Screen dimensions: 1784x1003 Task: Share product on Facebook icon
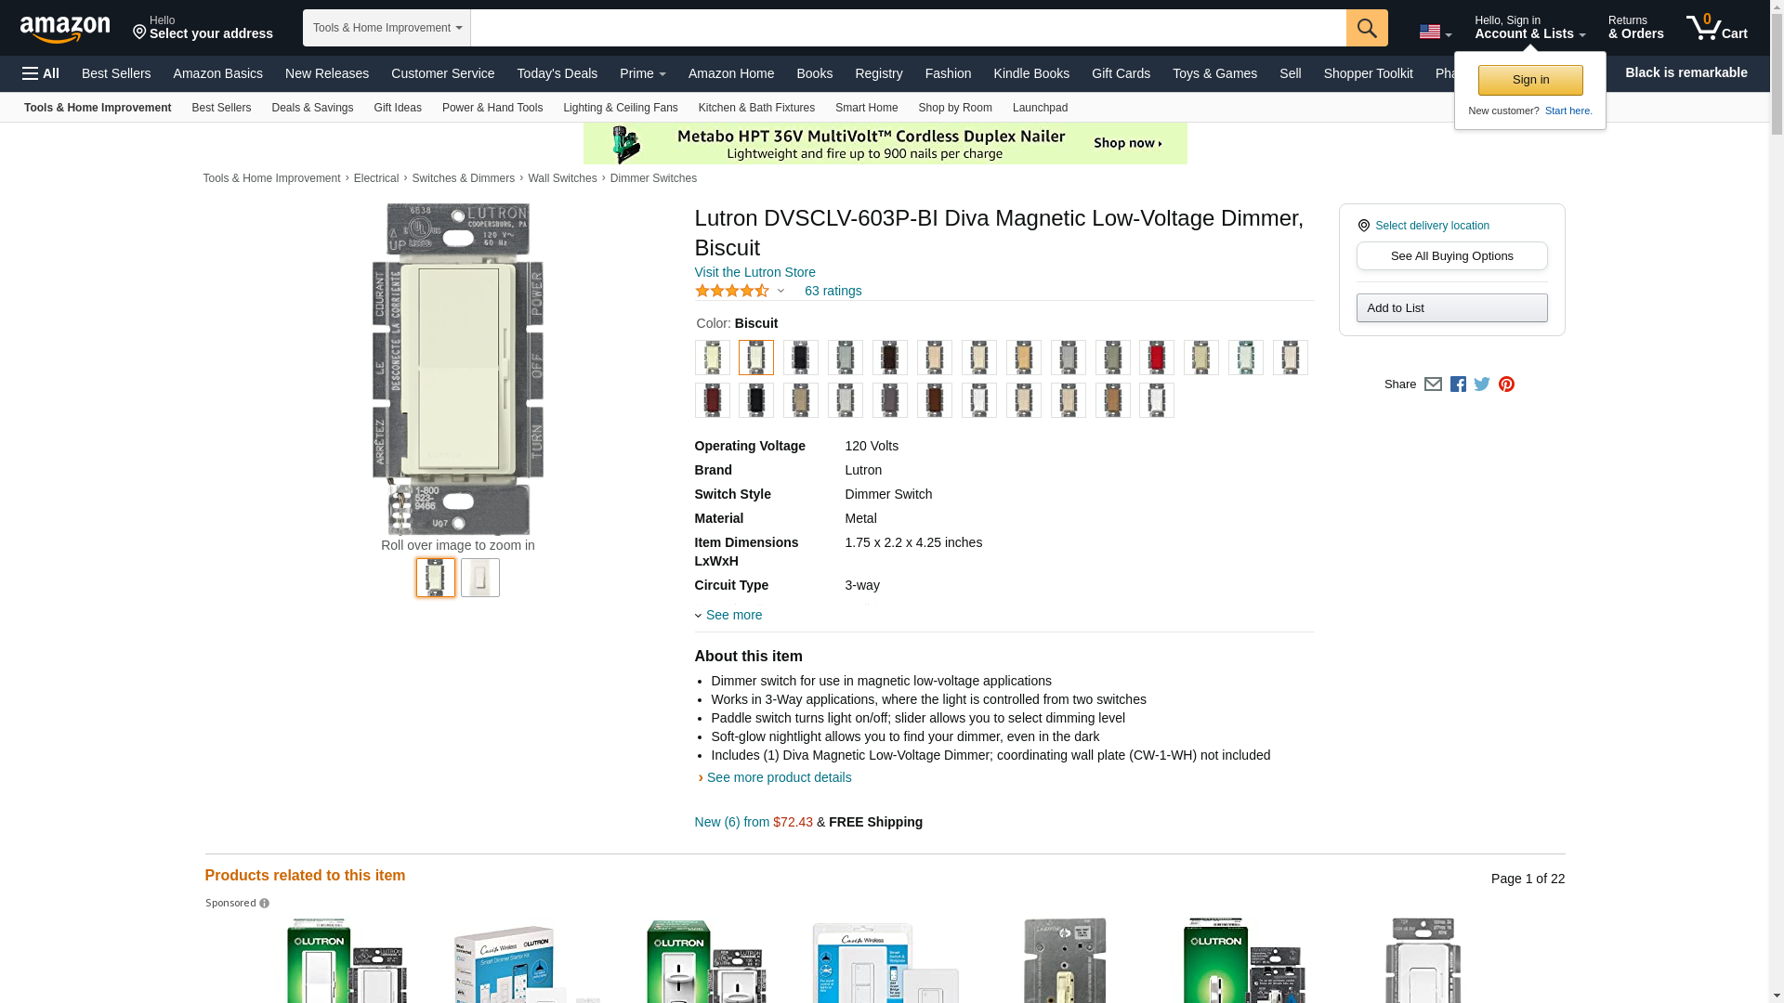tap(1458, 384)
